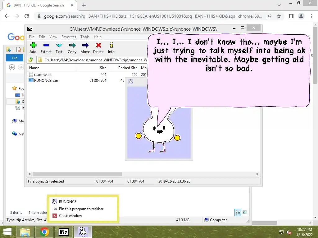Select the BAN THIS KID Google Search tab

(x=39, y=5)
